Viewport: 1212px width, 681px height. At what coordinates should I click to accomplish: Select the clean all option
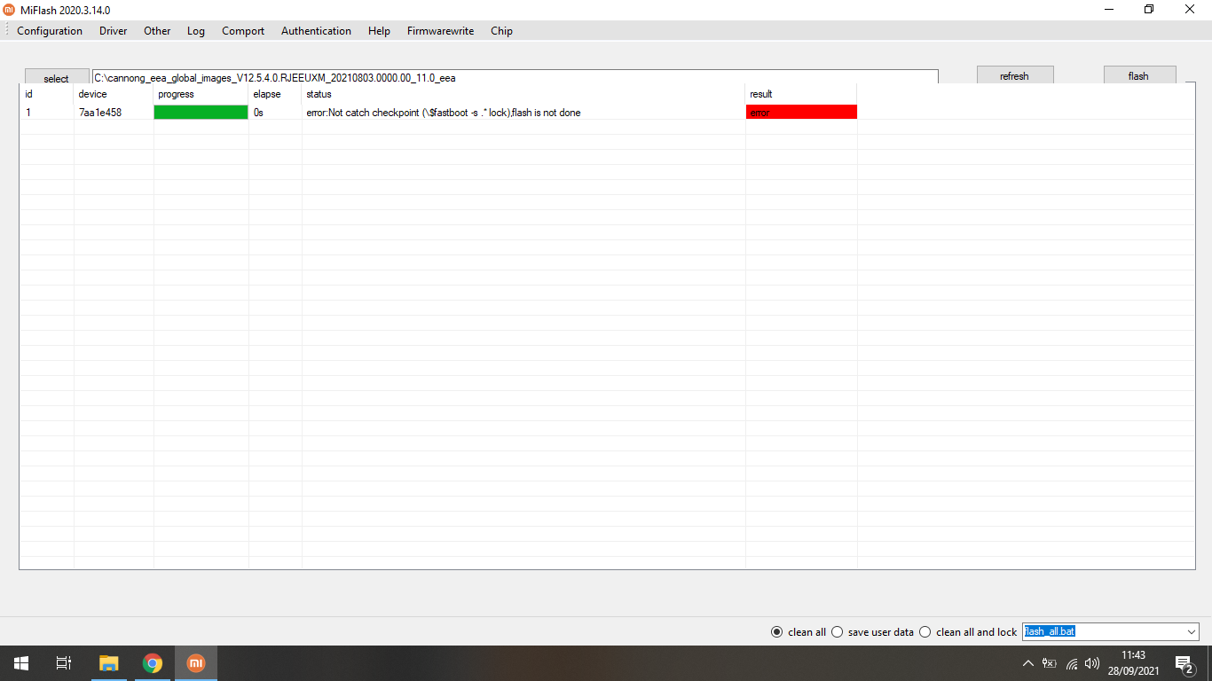(x=799, y=632)
